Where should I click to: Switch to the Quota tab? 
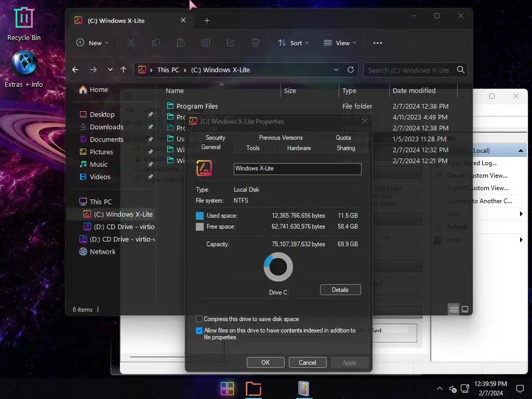[x=343, y=137]
